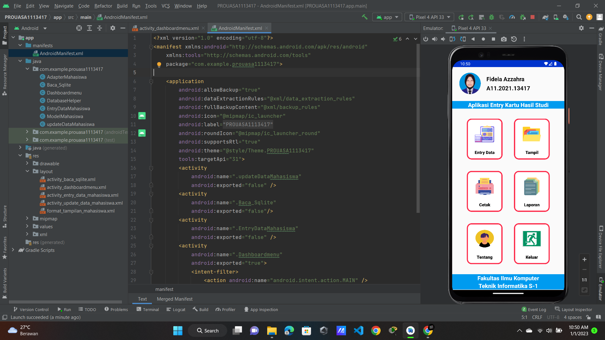605x340 pixels.
Task: Open the run configurations dropdown showing app
Action: pos(387,17)
